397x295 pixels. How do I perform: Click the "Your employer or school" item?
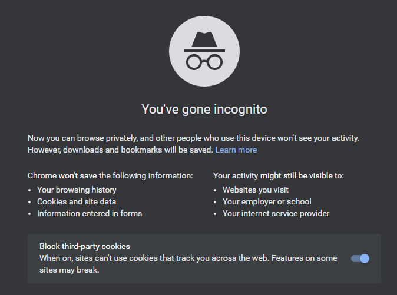[x=267, y=201]
